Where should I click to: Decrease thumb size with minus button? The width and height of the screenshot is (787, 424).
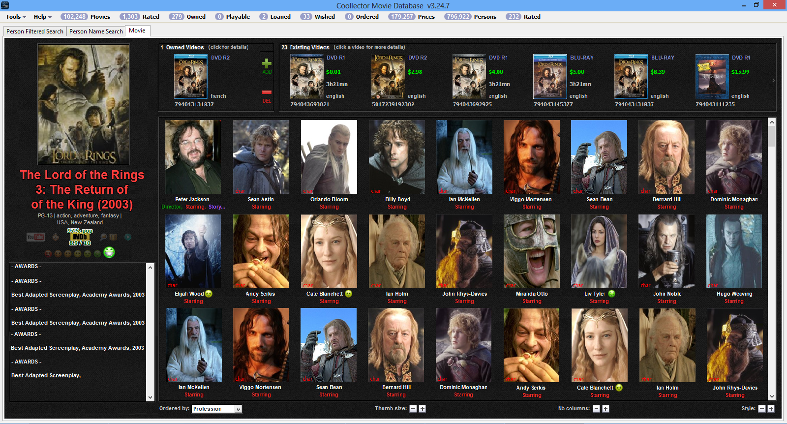(x=413, y=409)
